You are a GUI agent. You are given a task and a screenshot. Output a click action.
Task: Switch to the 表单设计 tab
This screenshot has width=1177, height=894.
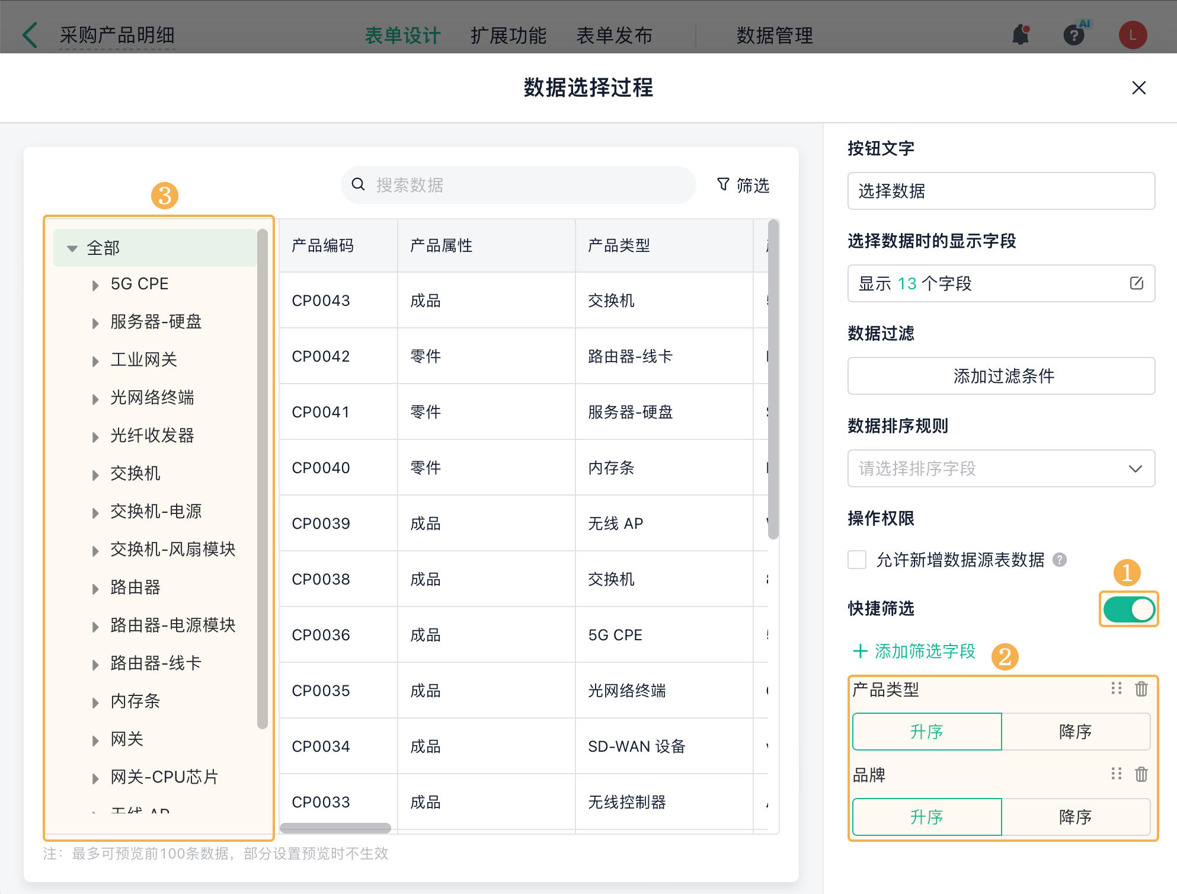pyautogui.click(x=402, y=36)
